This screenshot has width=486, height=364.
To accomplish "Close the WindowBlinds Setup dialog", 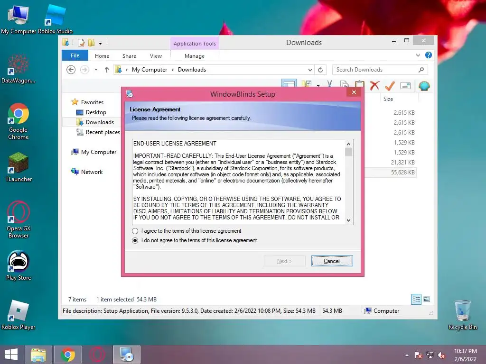I will point(354,92).
